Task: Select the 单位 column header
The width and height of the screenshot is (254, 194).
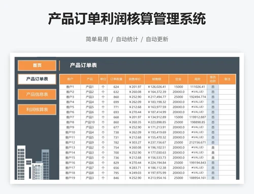Action: tap(103, 79)
